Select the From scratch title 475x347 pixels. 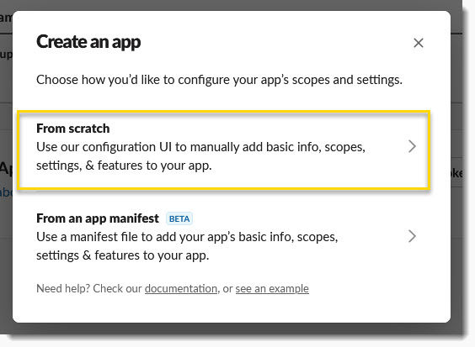(x=72, y=129)
